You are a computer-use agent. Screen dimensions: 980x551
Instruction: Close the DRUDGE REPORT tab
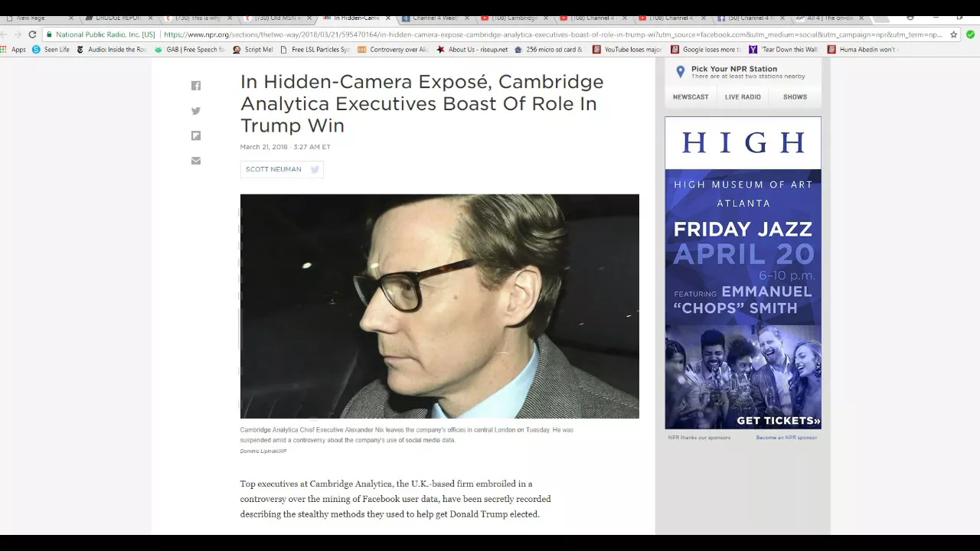coord(149,18)
